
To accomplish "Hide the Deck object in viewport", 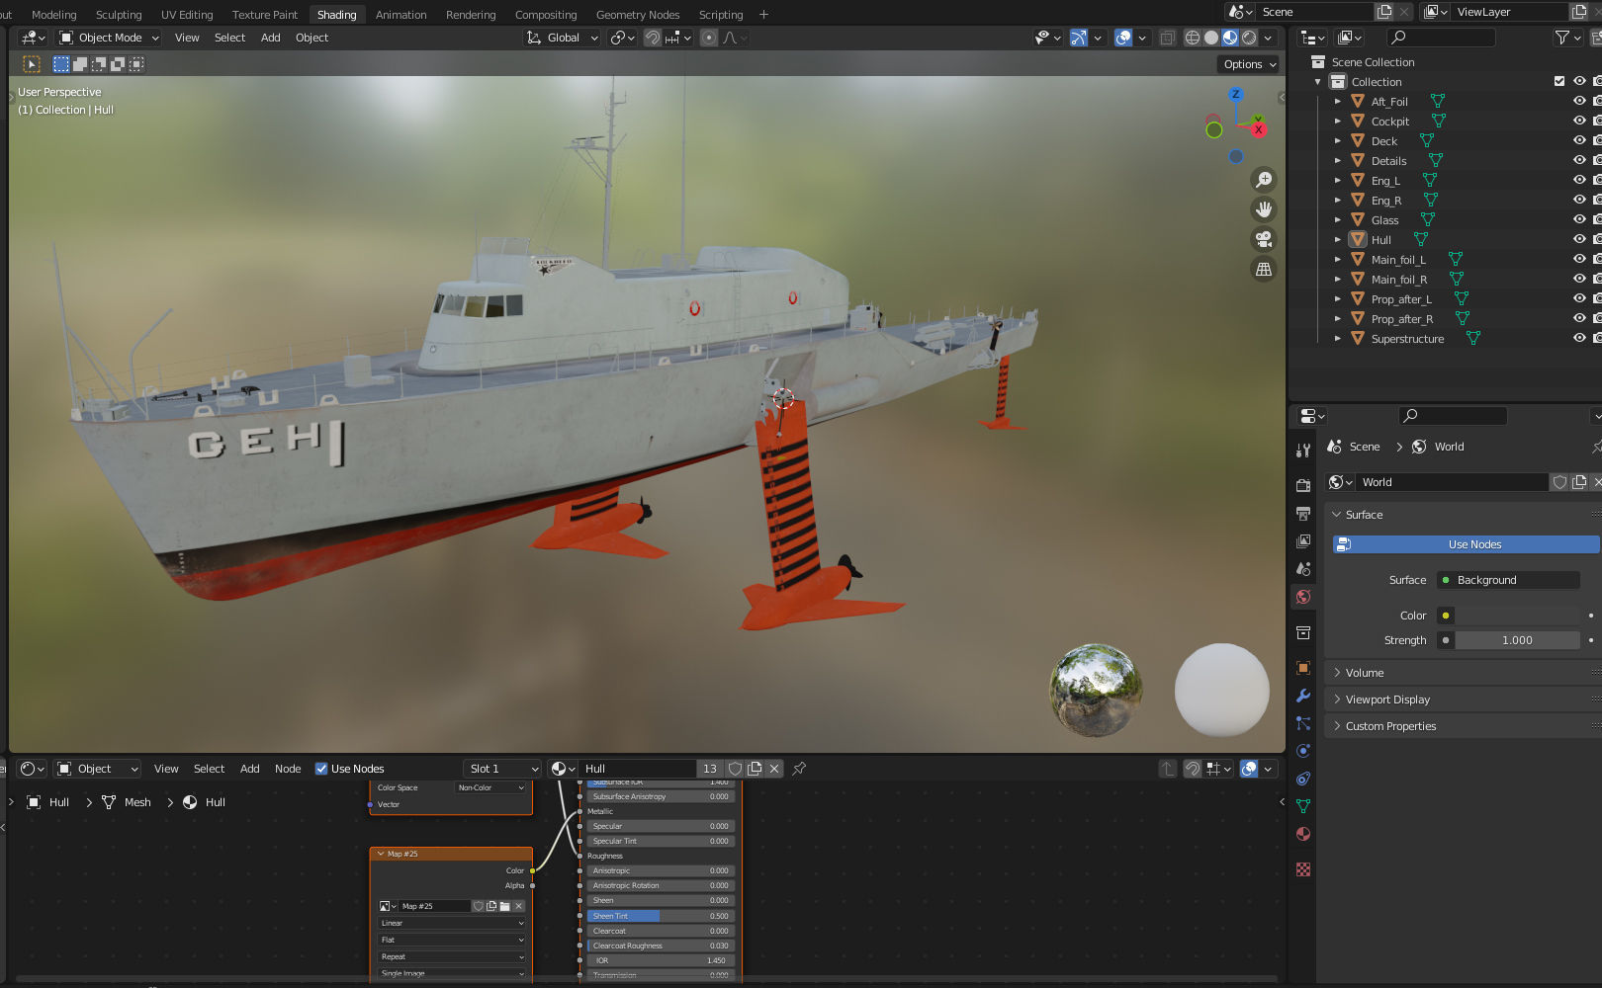I will point(1579,140).
